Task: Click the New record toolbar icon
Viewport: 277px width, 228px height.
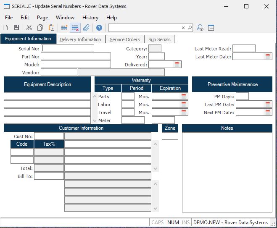Action: (5, 28)
